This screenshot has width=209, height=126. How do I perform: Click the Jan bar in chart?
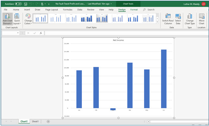click(x=79, y=89)
